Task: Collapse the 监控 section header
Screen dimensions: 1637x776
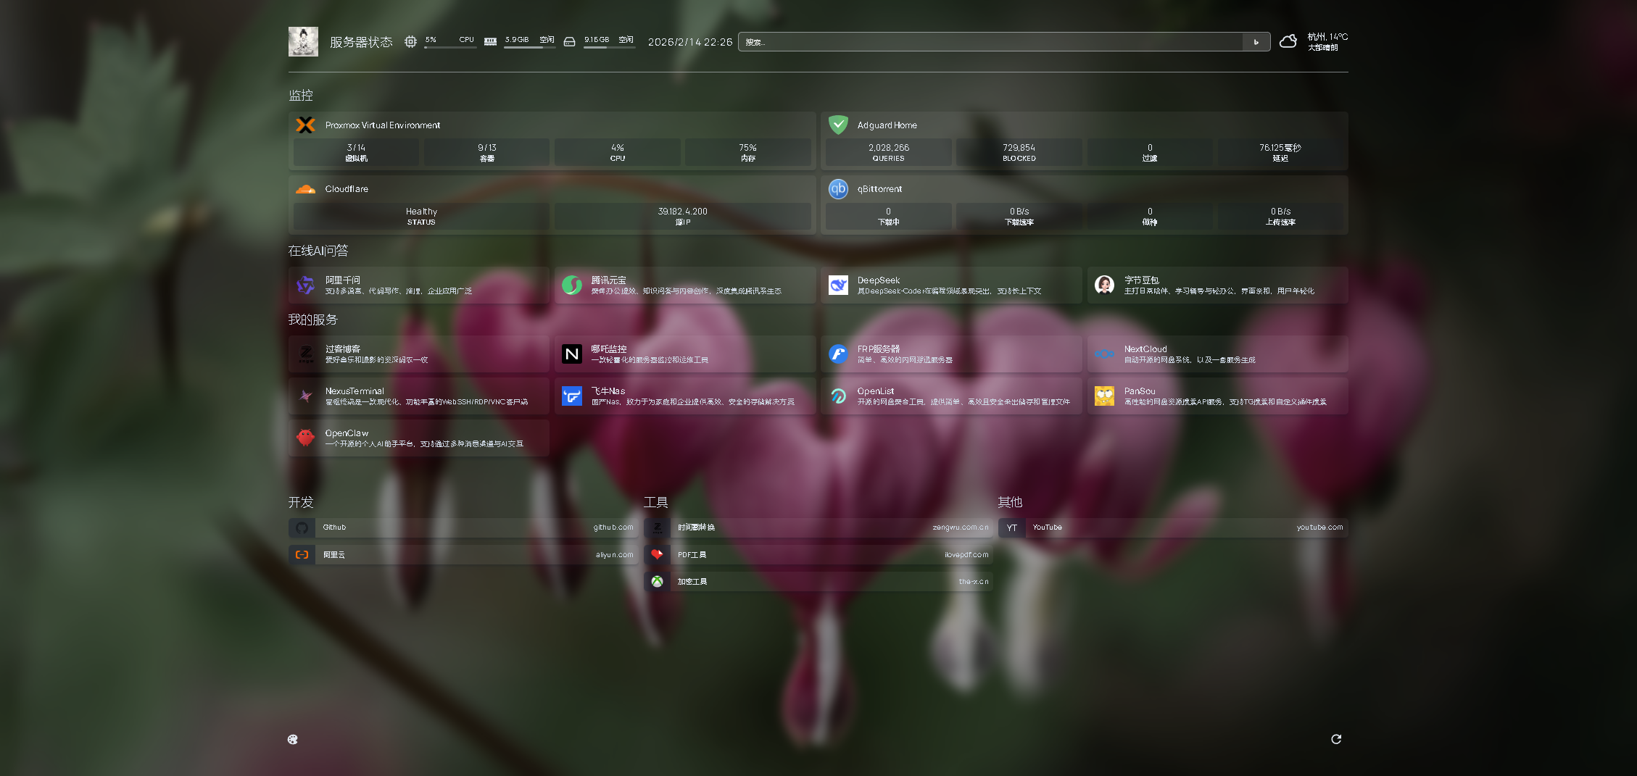Action: pos(301,96)
